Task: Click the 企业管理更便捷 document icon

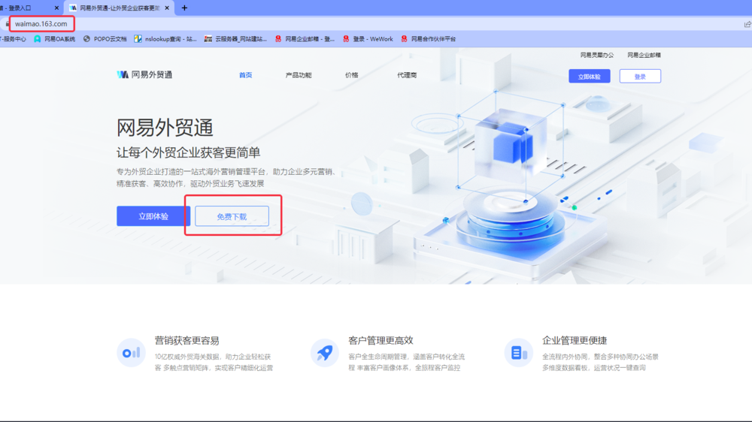Action: coord(518,353)
